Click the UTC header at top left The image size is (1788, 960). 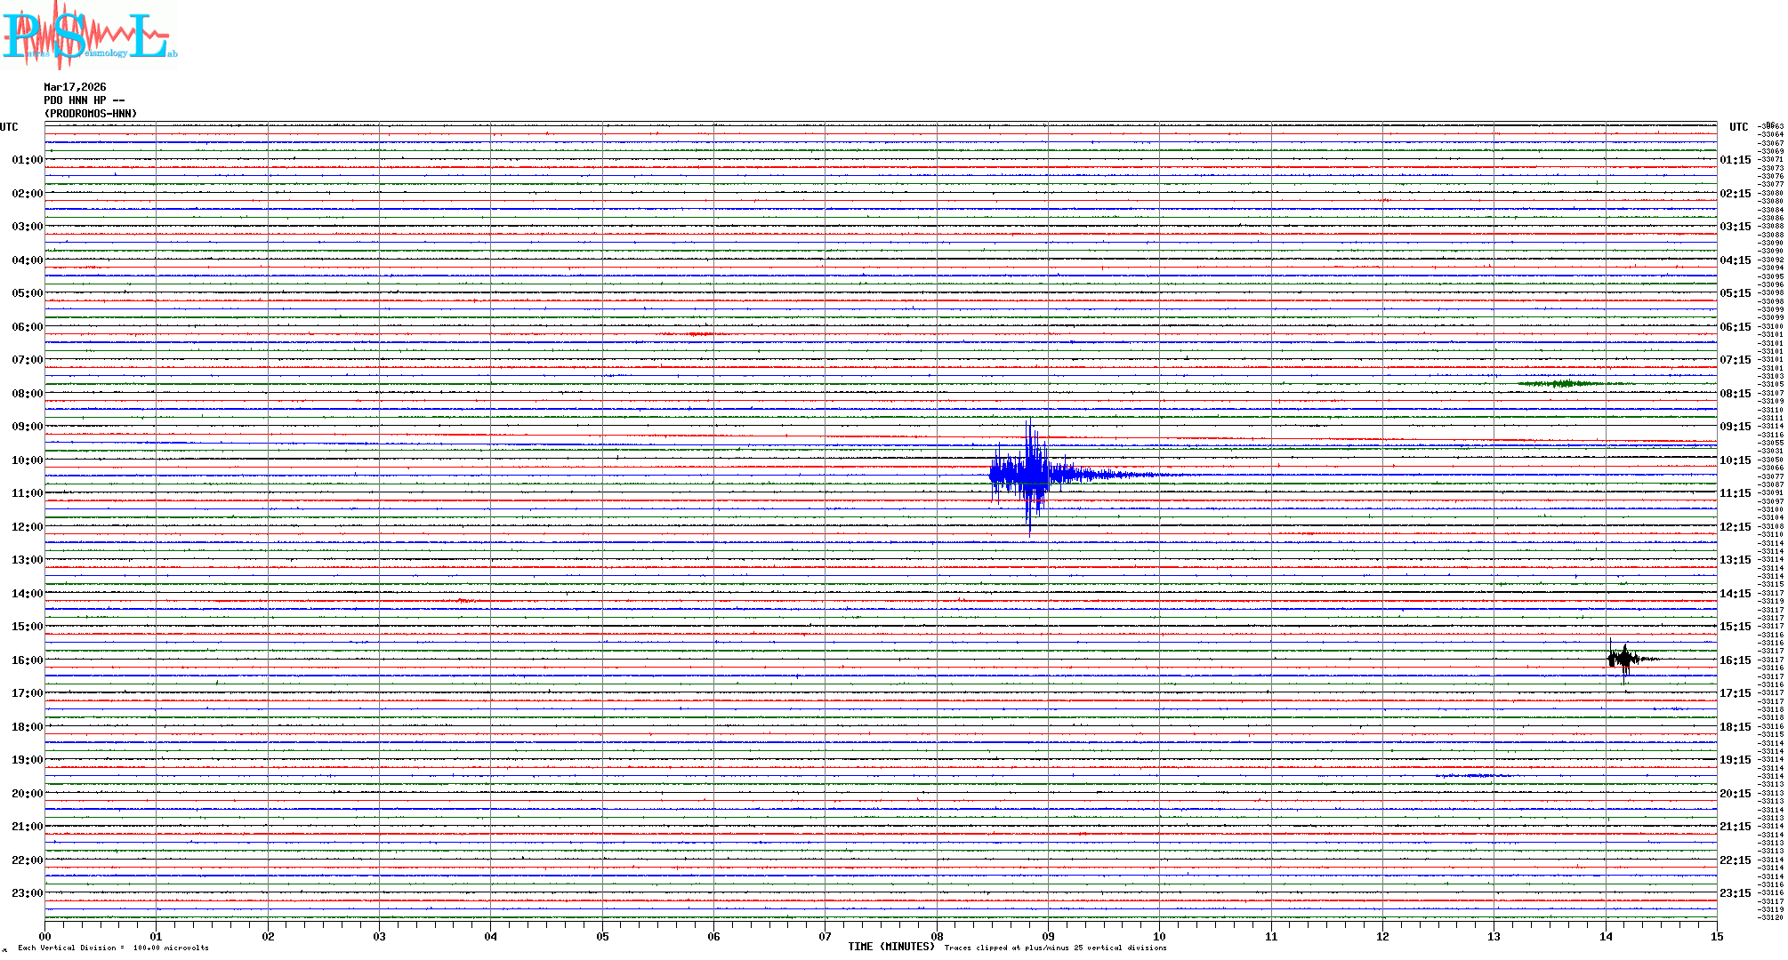(x=9, y=127)
